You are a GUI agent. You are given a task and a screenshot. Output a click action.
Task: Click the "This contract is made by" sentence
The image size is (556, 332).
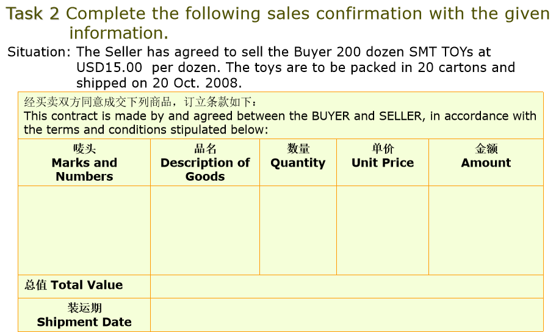[280, 122]
